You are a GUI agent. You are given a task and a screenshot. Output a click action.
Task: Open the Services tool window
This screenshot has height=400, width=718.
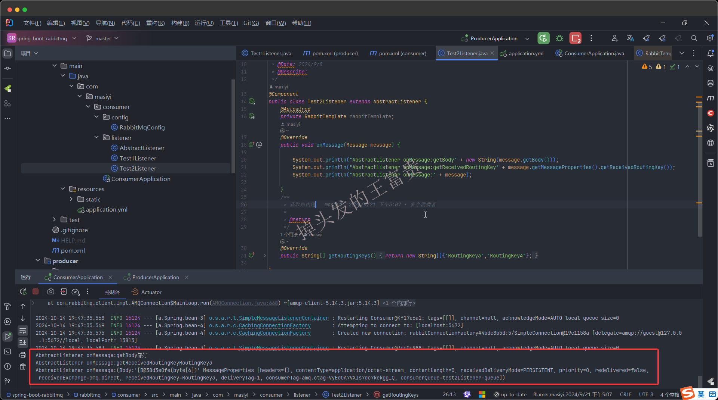pos(7,322)
